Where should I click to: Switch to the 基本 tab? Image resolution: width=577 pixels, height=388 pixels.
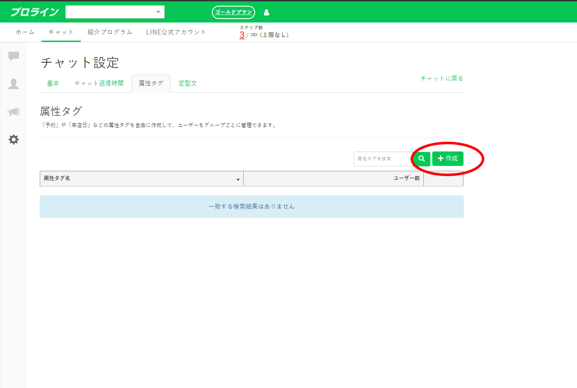[x=53, y=83]
